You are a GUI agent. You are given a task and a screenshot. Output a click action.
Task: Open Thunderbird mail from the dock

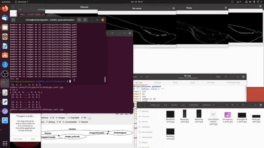pyautogui.click(x=5, y=18)
